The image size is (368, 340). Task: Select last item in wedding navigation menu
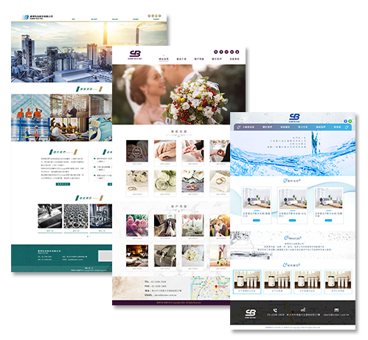pyautogui.click(x=235, y=59)
